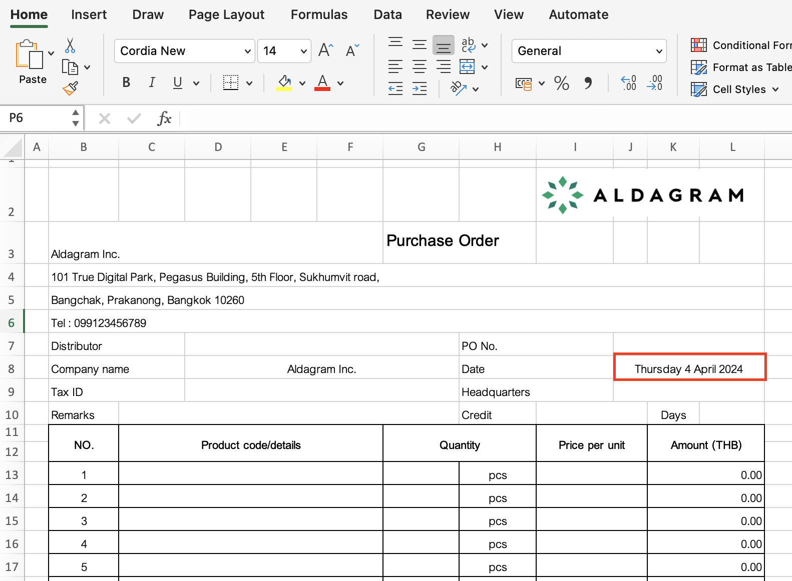Screen dimensions: 792x581
Task: Expand the font size 14 dropdown
Action: (303, 51)
